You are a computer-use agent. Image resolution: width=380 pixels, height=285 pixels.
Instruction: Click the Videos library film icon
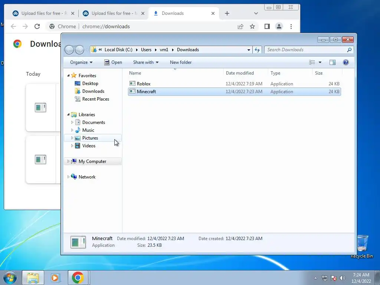(78, 145)
